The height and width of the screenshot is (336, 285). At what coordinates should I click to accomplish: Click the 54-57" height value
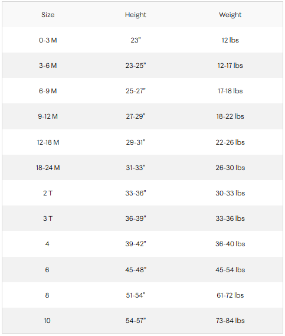click(136, 321)
